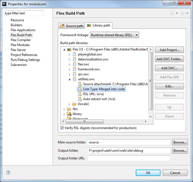193x182 pixels.
Task: Go forward with the right arrow icon
Action: pyautogui.click(x=182, y=13)
